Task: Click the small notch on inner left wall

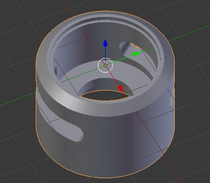Action: click(x=56, y=71)
